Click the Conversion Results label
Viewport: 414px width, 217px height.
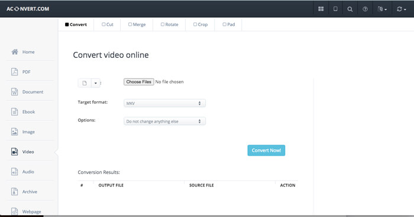[x=99, y=172]
